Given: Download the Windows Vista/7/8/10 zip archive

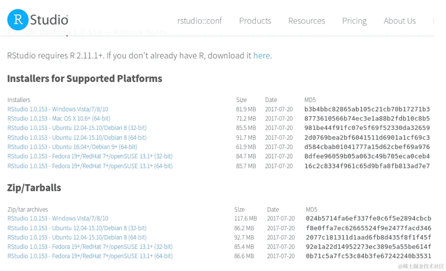Looking at the screenshot, I should 58,218.
